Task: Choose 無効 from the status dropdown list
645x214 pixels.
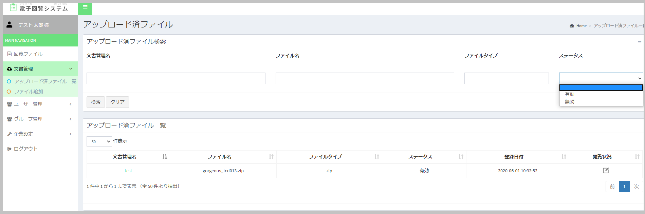Action: [570, 102]
